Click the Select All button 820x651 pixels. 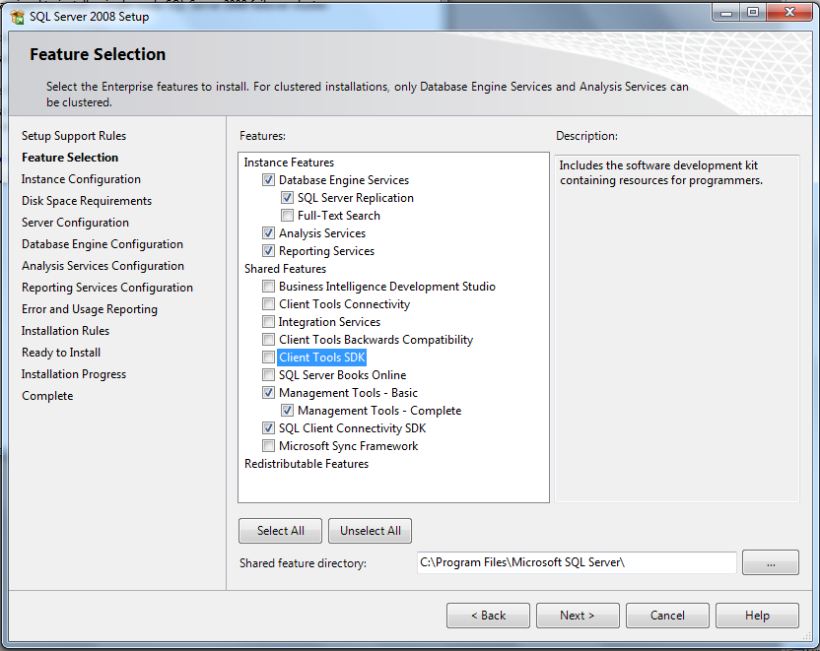[x=280, y=531]
